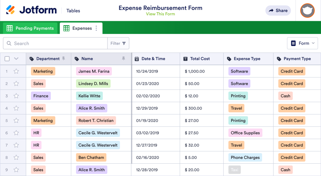Open the three-dot menu on the Expenses tab
This screenshot has height=176, width=321.
pos(96,28)
